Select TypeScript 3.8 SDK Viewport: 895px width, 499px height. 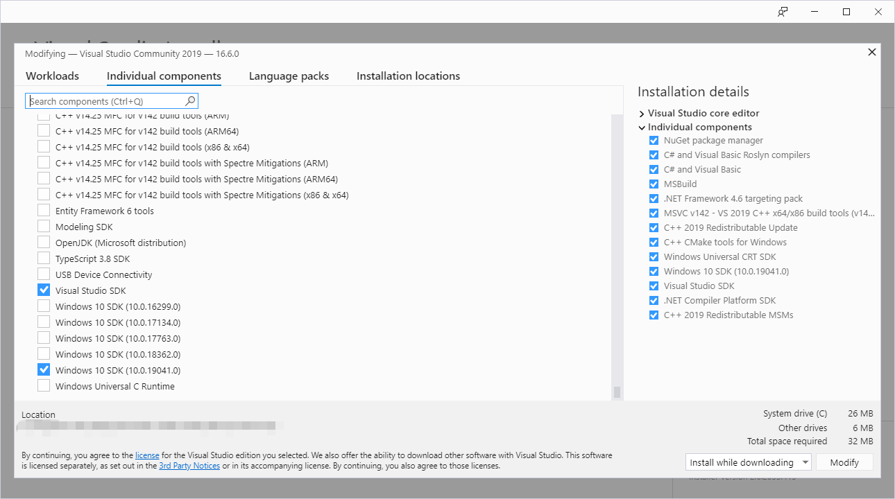pos(43,258)
